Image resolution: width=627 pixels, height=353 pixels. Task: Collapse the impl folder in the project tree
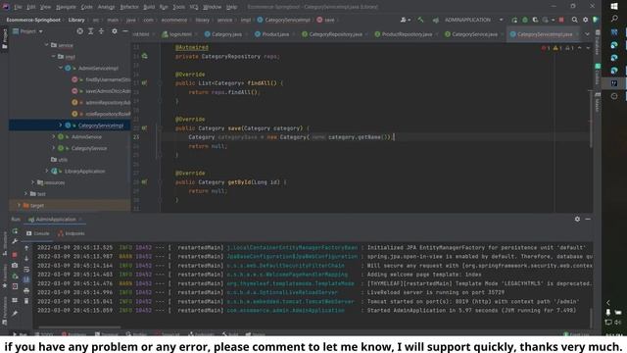tap(54, 57)
